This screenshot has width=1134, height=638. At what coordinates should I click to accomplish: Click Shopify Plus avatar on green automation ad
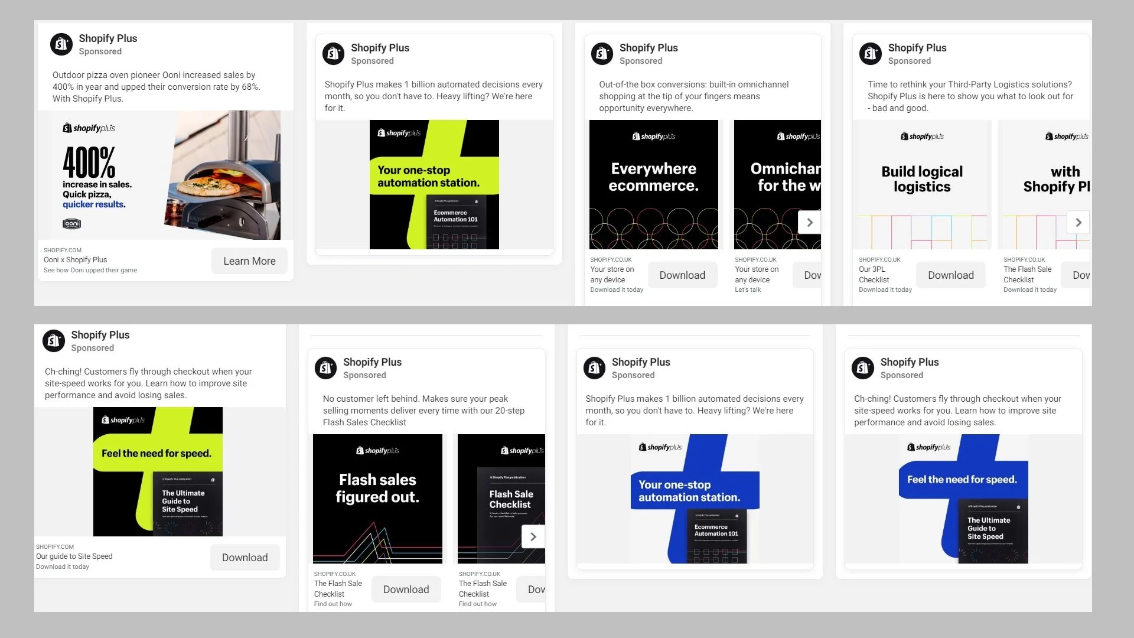(x=333, y=54)
